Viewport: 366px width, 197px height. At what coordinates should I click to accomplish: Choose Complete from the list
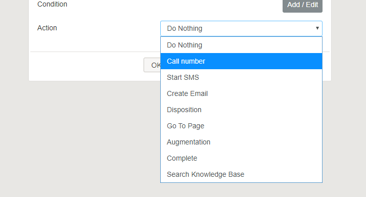(x=241, y=158)
